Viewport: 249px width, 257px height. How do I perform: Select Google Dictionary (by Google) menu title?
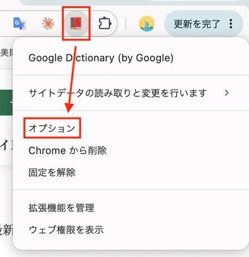tap(101, 58)
